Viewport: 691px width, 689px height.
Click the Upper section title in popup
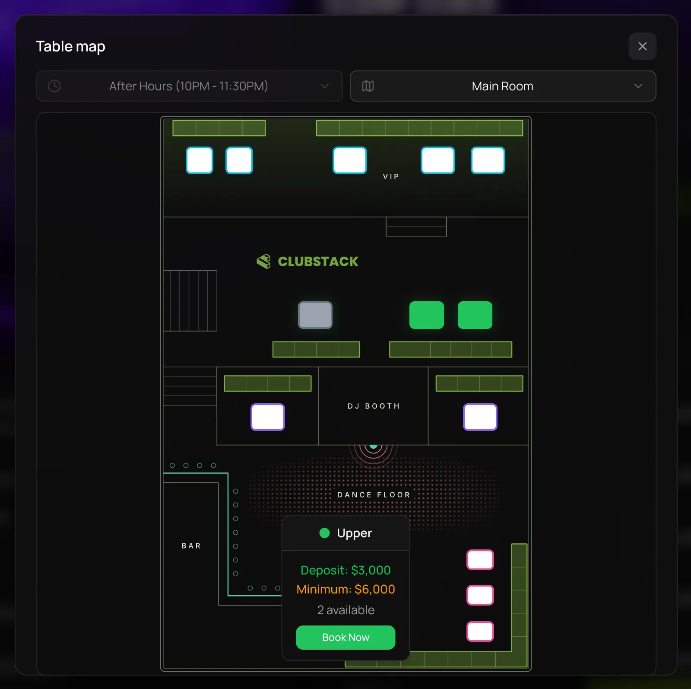(354, 533)
